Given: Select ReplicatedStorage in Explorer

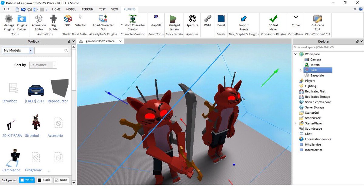Looking at the screenshot, I should 317,97.
